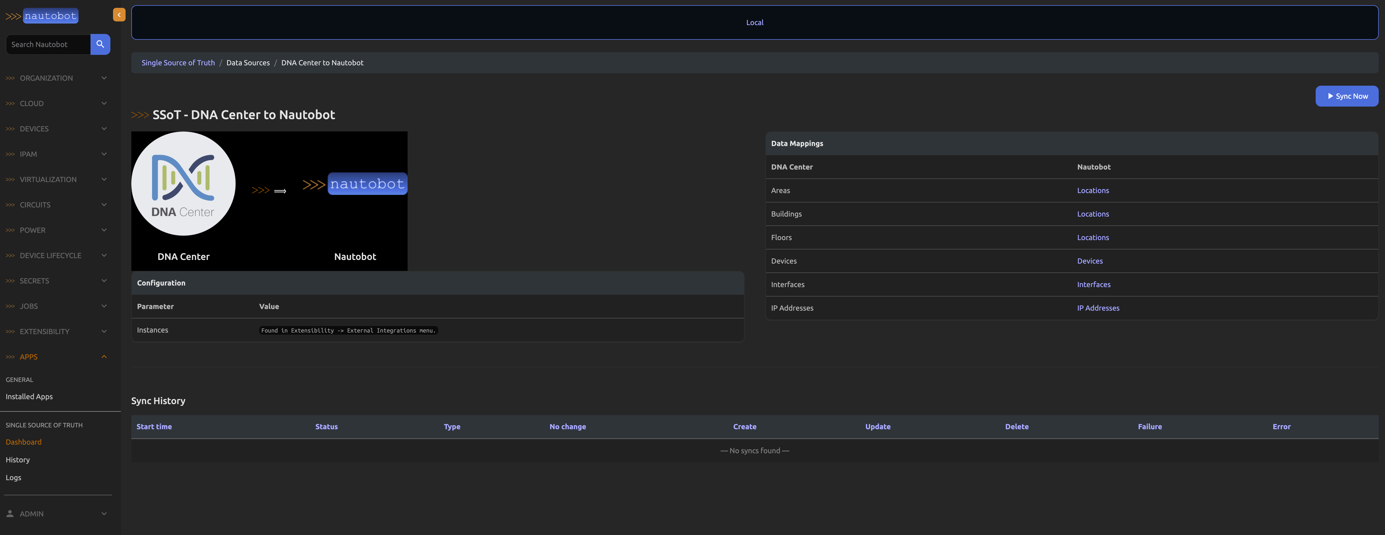Expand the Devices menu chevron
1385x535 pixels.
(104, 129)
